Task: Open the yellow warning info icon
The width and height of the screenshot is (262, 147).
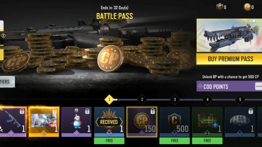Action: [x=3, y=36]
